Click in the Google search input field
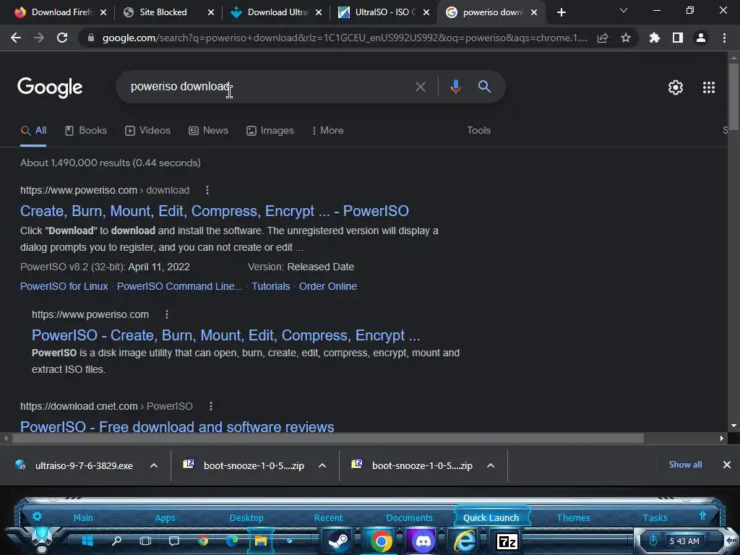The width and height of the screenshot is (740, 555). pos(269,87)
